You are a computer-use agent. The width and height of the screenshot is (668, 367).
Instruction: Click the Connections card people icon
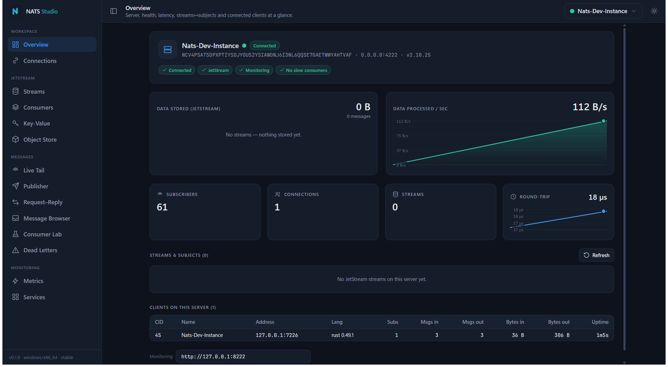coord(278,194)
